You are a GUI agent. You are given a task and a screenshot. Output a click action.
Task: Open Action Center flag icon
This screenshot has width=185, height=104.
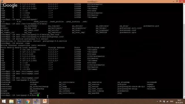click(x=161, y=101)
